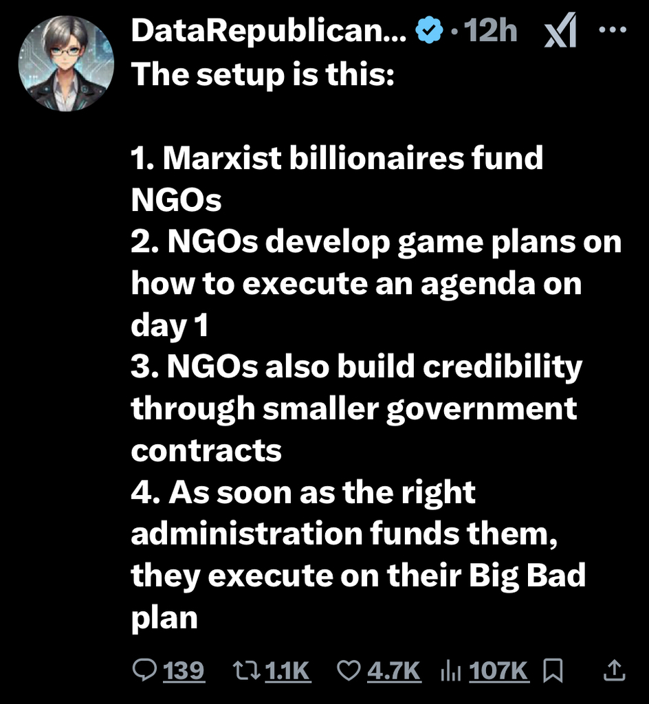Viewport: 649px width, 704px height.
Task: Click the "The setup is this:" line
Action: point(262,73)
